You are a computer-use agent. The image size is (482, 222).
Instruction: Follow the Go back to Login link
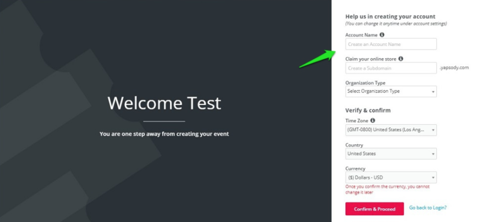[x=427, y=207]
